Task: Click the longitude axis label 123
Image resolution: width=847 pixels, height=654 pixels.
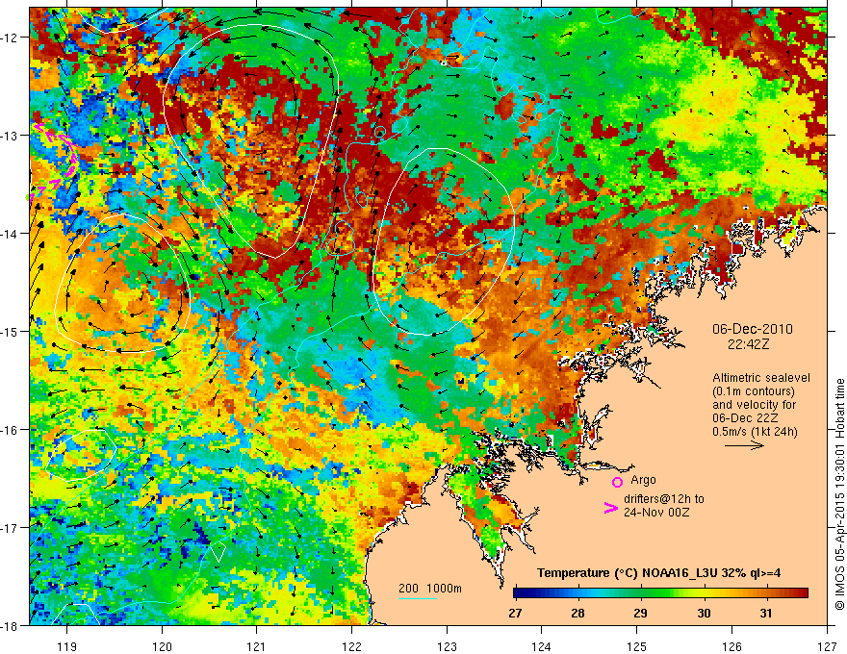Action: click(x=447, y=646)
